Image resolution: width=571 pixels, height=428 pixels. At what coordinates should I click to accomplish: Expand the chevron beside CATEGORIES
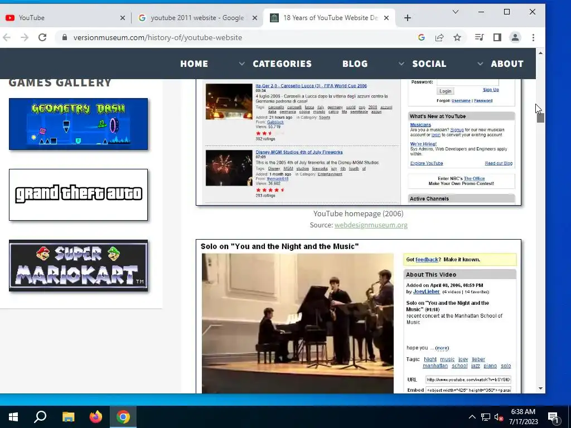click(242, 64)
